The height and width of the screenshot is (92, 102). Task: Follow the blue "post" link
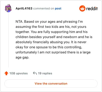click(x=58, y=8)
